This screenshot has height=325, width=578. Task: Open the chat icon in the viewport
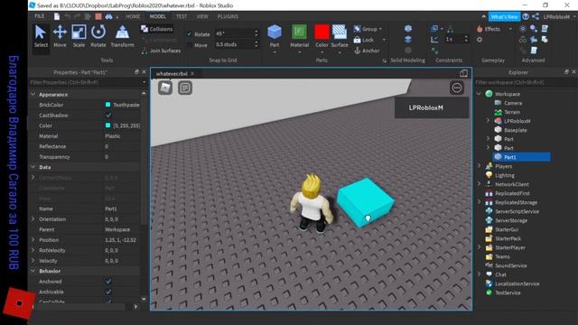(185, 88)
